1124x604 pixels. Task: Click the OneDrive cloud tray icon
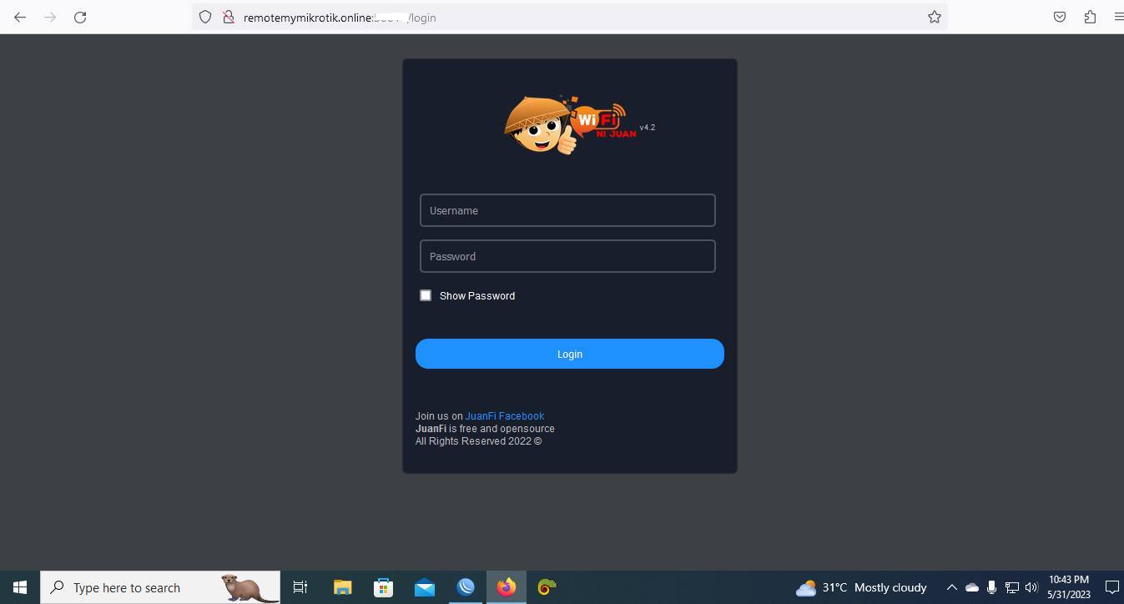[971, 587]
